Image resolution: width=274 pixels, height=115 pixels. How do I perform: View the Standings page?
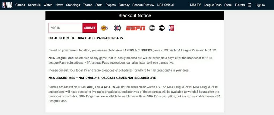tap(73, 5)
